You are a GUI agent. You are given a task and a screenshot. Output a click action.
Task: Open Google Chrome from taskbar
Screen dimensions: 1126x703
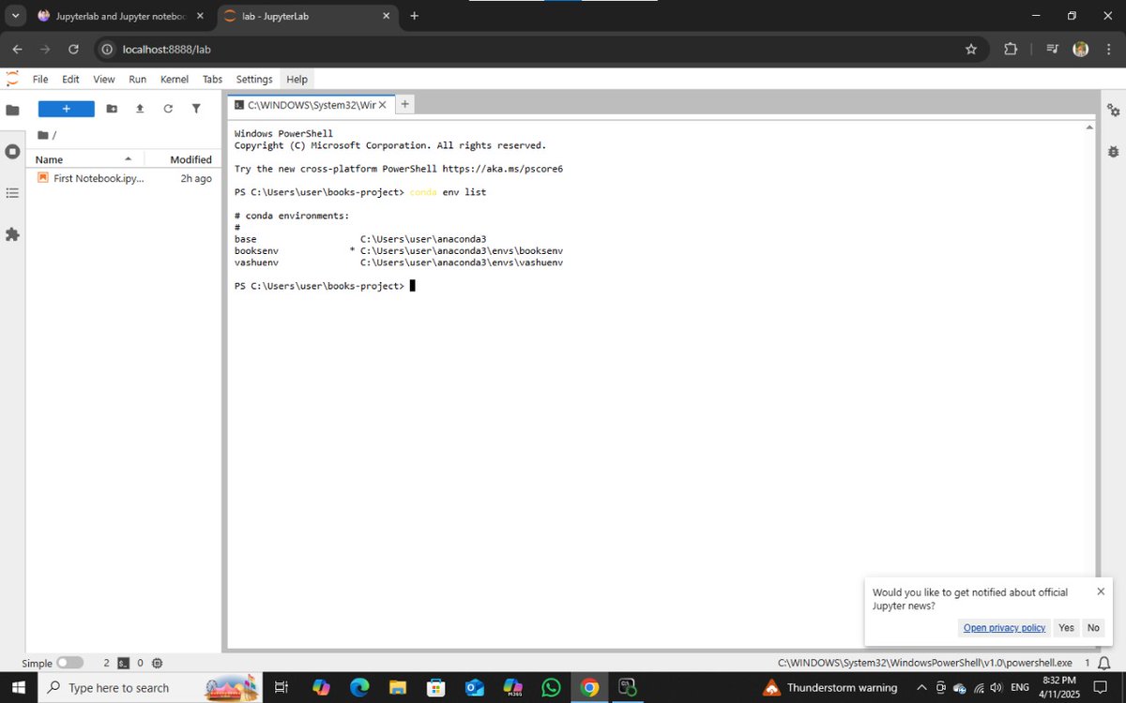tap(589, 688)
